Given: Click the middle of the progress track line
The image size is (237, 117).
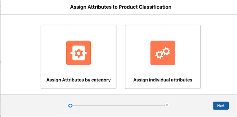Looking at the screenshot, I should (119, 106).
